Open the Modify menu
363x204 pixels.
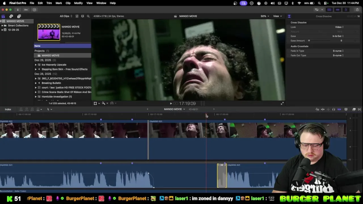(78, 3)
